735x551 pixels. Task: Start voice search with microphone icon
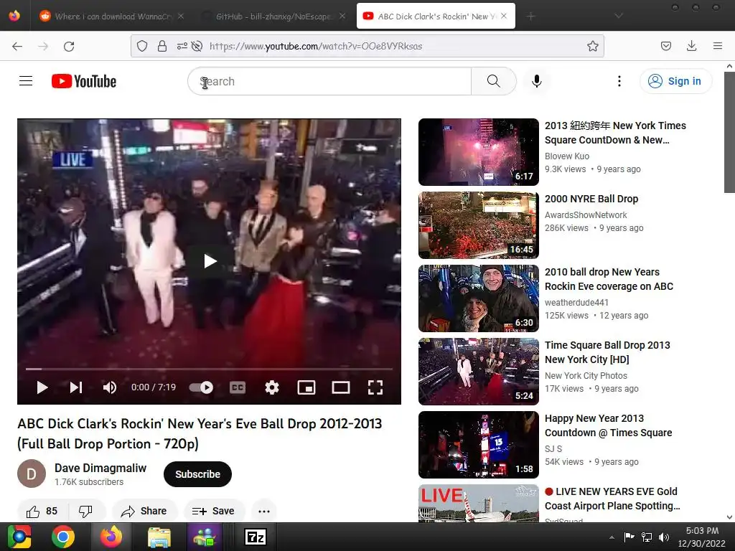click(537, 81)
